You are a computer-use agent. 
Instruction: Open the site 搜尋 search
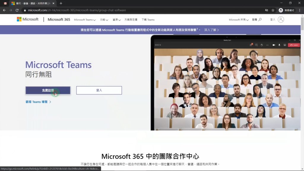click(x=257, y=20)
